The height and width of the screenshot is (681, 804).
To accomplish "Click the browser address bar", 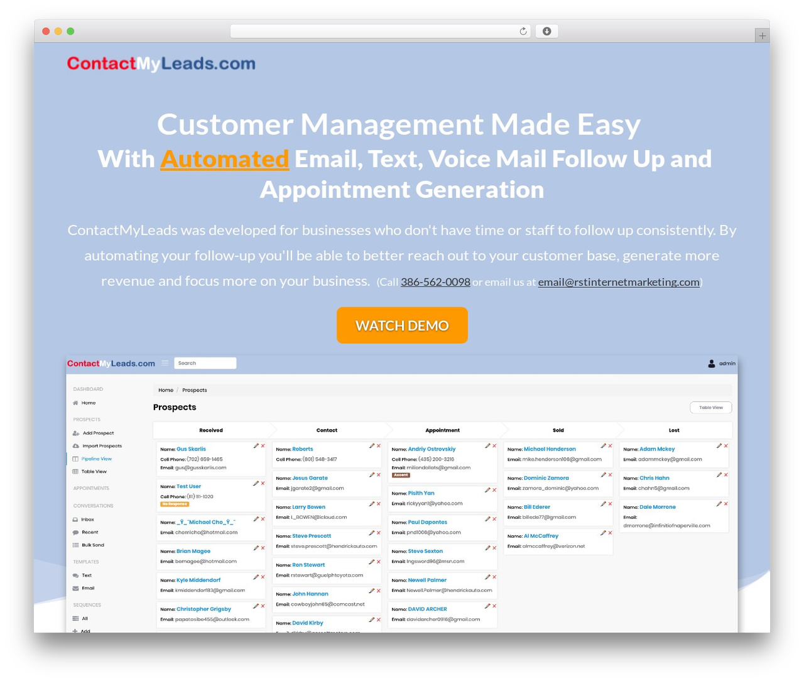I will 381,31.
